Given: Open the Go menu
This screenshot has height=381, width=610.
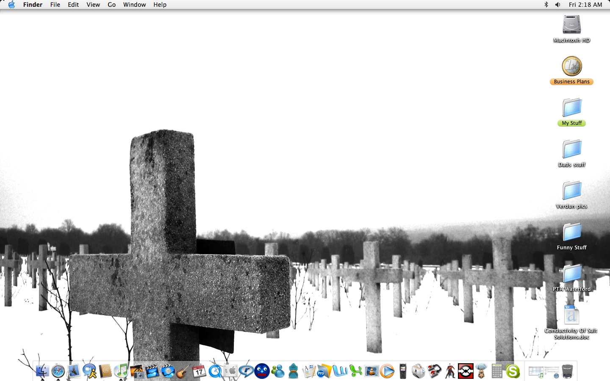Looking at the screenshot, I should [x=111, y=5].
